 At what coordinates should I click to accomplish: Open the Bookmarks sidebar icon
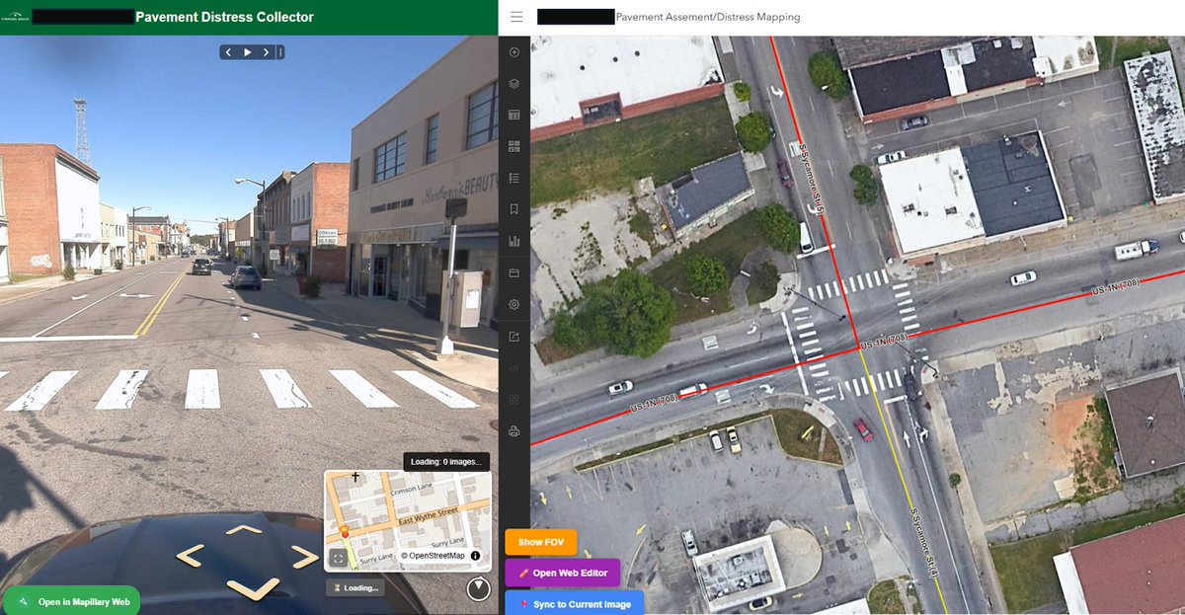[x=513, y=209]
